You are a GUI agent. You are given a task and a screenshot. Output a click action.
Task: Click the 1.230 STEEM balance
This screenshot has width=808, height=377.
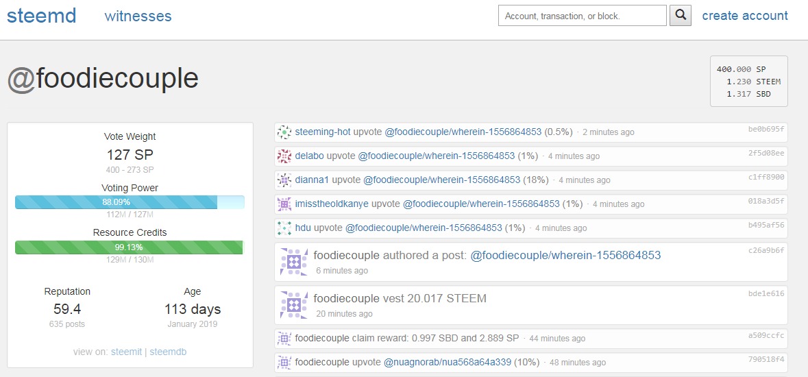[753, 82]
